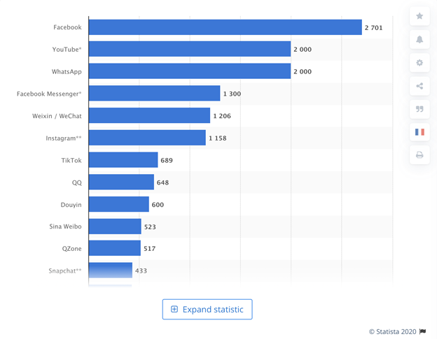
Task: Click the plus icon inside Expand statistic
Action: [174, 309]
